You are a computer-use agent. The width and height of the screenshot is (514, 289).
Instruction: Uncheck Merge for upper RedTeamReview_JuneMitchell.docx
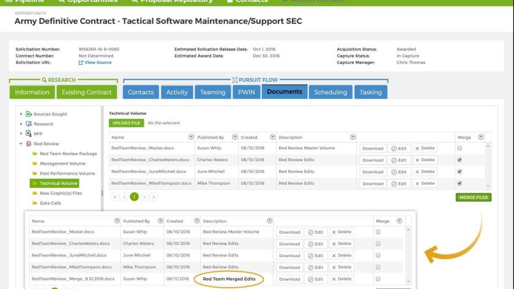coord(460,171)
